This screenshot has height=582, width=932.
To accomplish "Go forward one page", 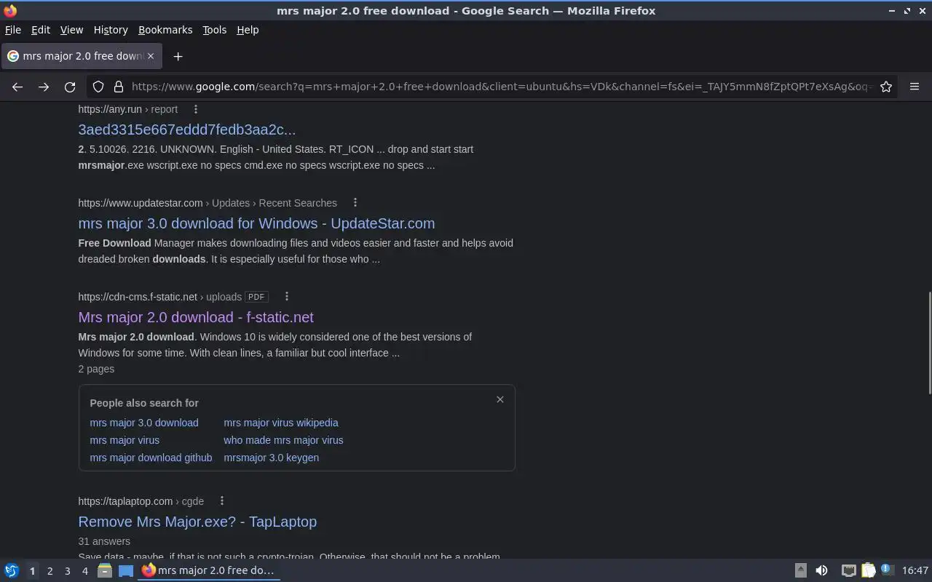I will click(x=44, y=87).
